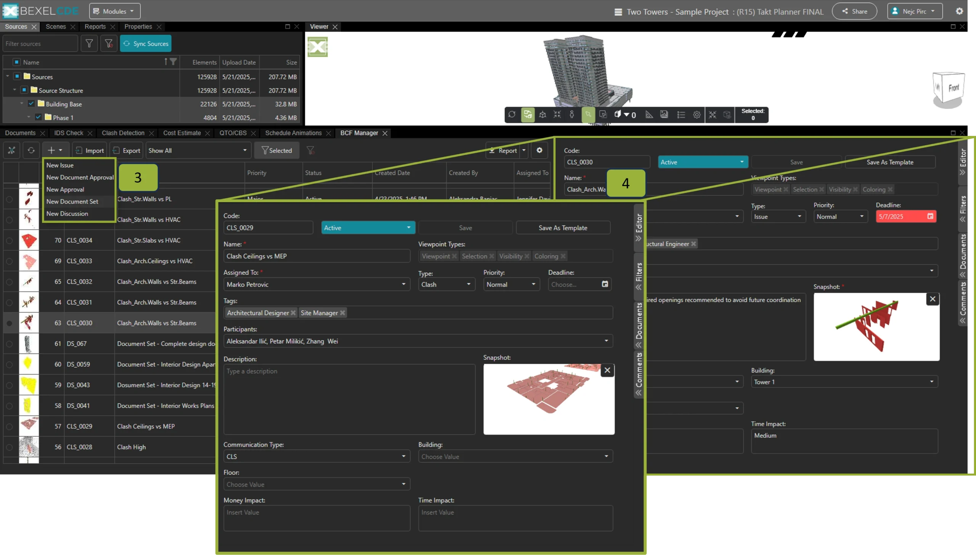
Task: Remove the CLS_0029 snapshot with X button
Action: coord(607,370)
